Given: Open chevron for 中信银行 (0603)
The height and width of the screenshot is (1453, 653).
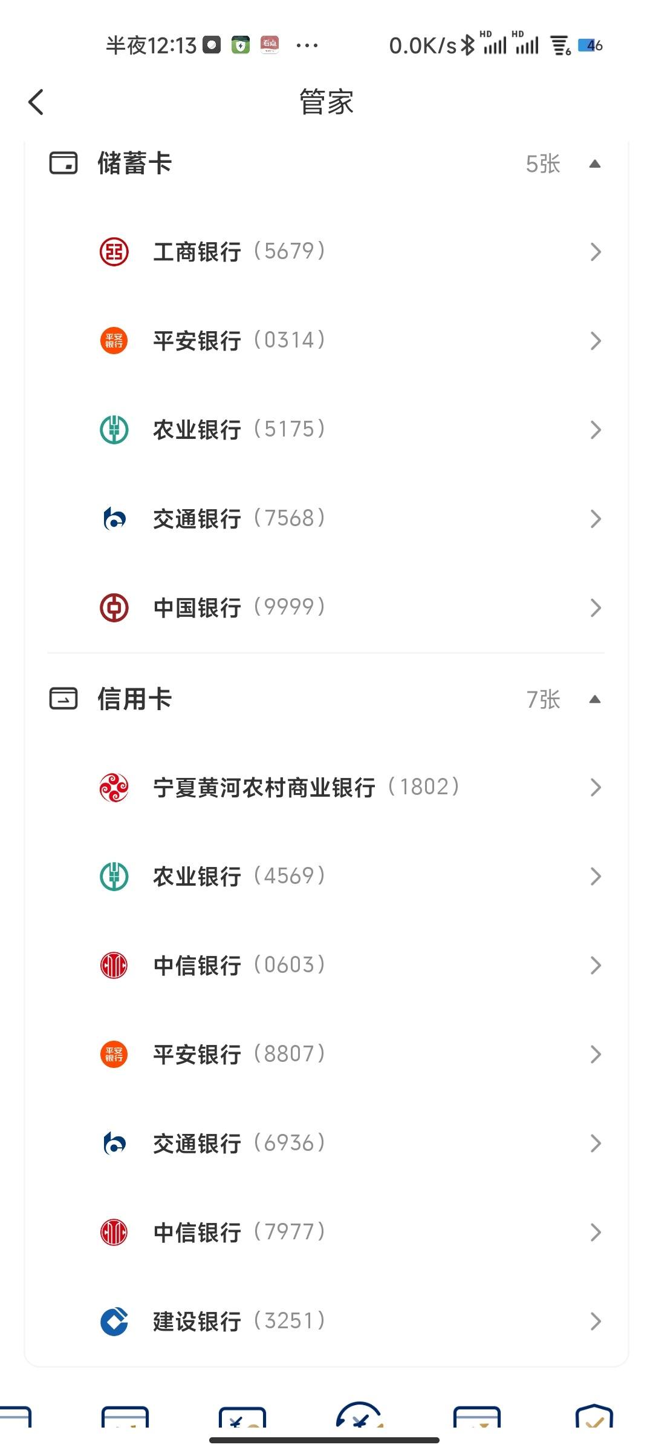Looking at the screenshot, I should point(596,965).
